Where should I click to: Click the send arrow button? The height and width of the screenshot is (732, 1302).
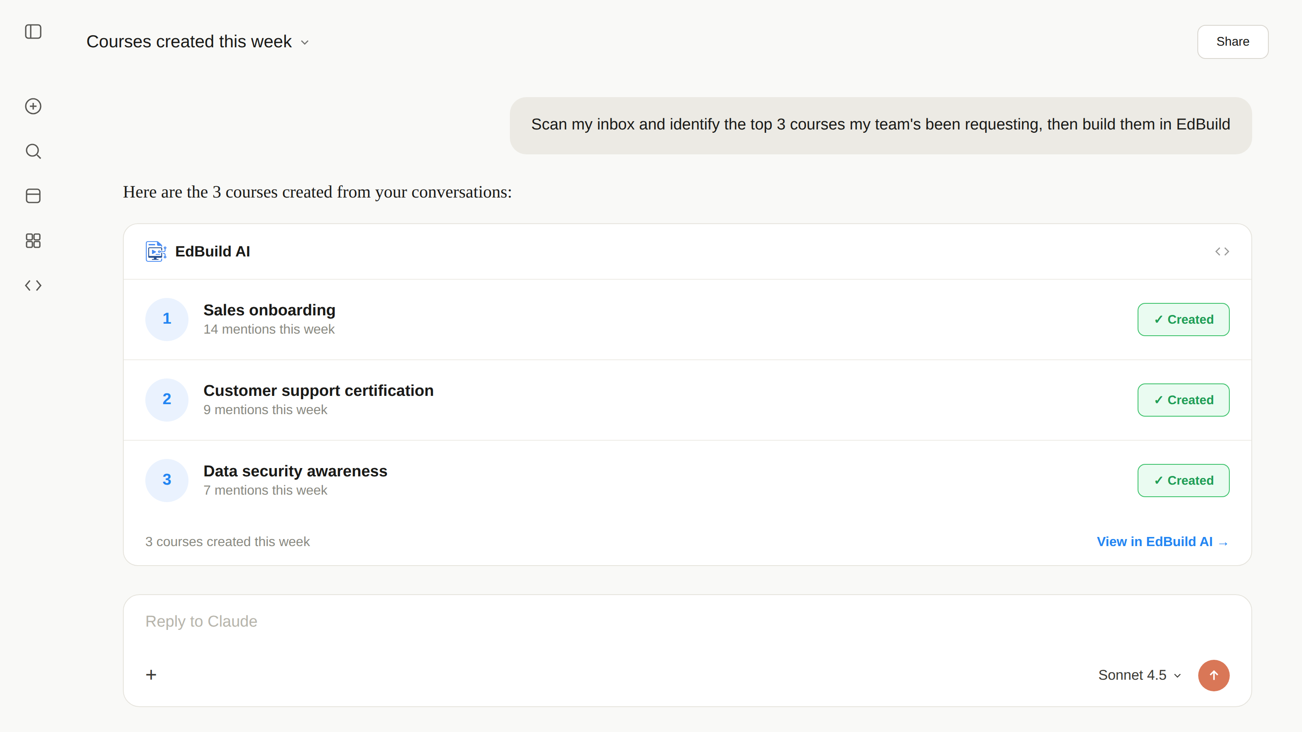click(x=1213, y=675)
